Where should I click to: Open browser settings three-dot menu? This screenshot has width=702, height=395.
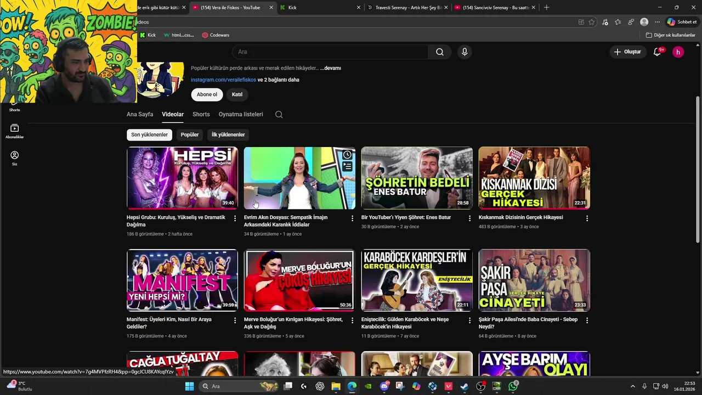tap(657, 22)
